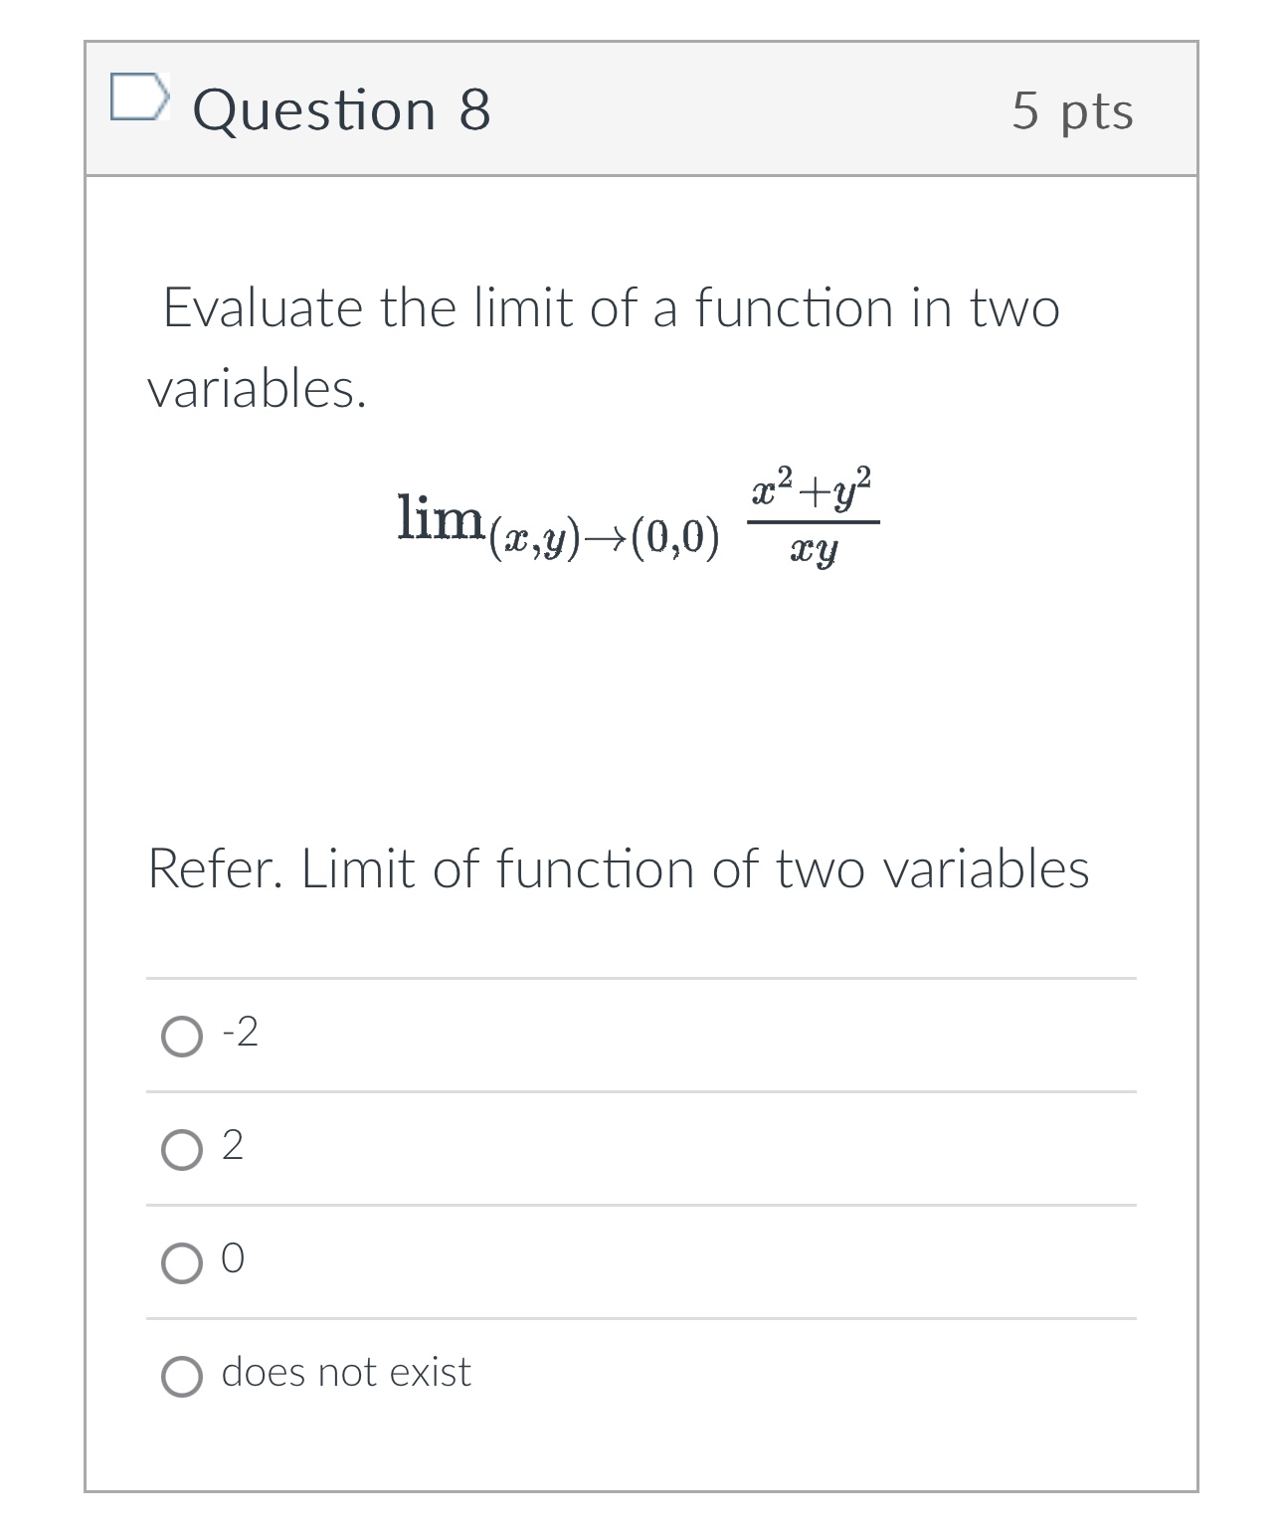Screen dimensions: 1283x1528
Task: Click the xy denominator in the formula
Action: 816,548
